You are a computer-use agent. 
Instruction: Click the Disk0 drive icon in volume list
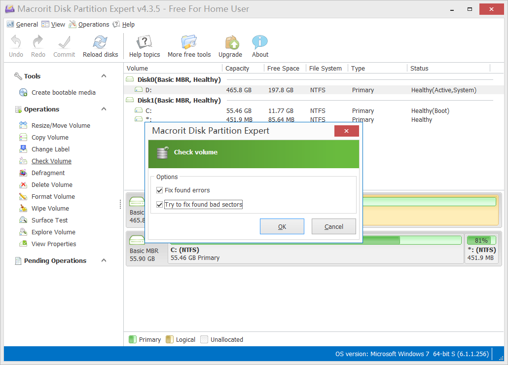coord(130,79)
